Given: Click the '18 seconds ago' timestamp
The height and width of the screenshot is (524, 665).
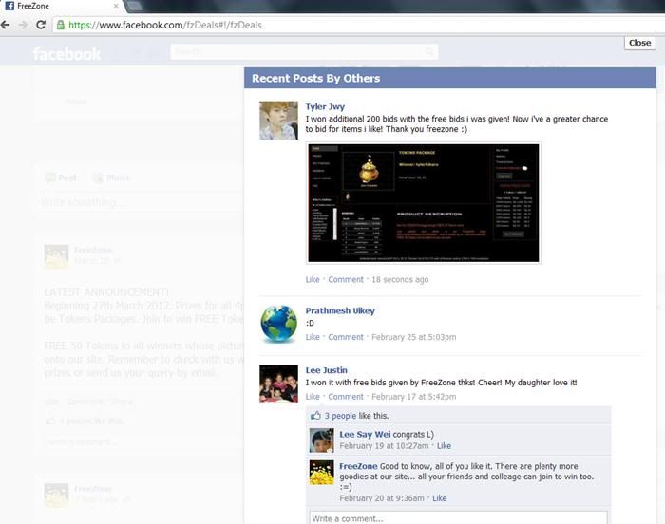Looking at the screenshot, I should pyautogui.click(x=400, y=279).
